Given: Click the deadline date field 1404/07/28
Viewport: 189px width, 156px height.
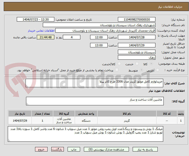Looking at the screenshot, I should click(x=137, y=37).
